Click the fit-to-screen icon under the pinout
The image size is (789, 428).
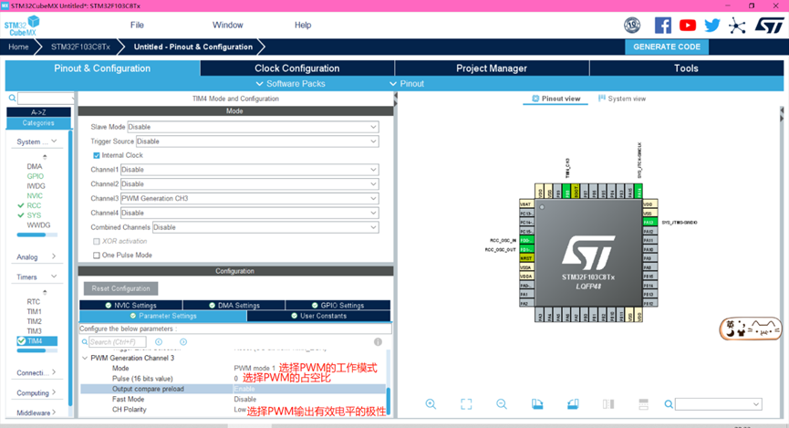pos(466,404)
